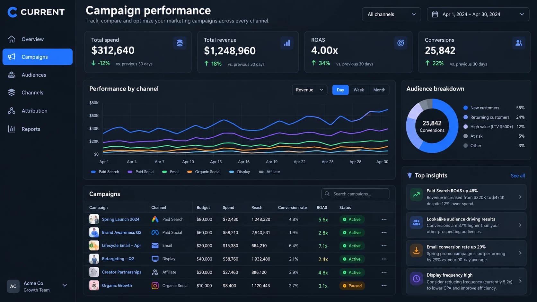Go to Campaigns in the sidebar

pos(38,57)
